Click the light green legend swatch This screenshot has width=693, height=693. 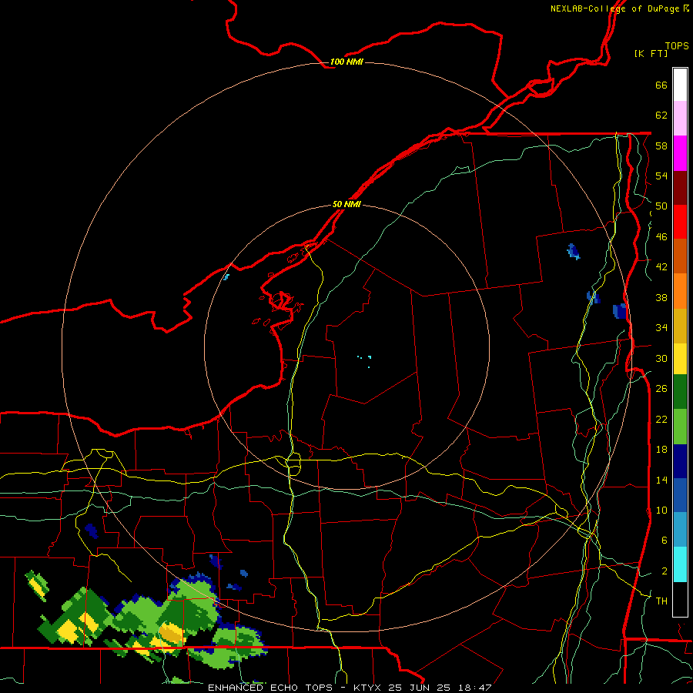tap(680, 427)
